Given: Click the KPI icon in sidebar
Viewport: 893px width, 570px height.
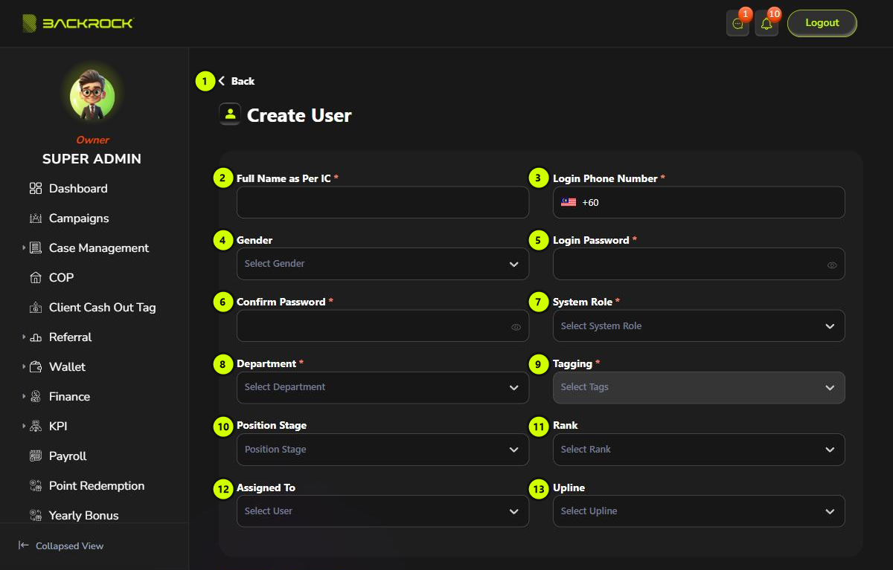Looking at the screenshot, I should click(x=35, y=427).
